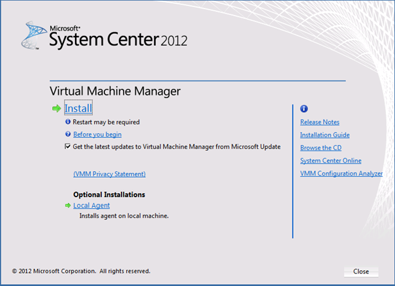The image size is (395, 286).
Task: Click the Optional Installations heading
Action: coord(109,195)
